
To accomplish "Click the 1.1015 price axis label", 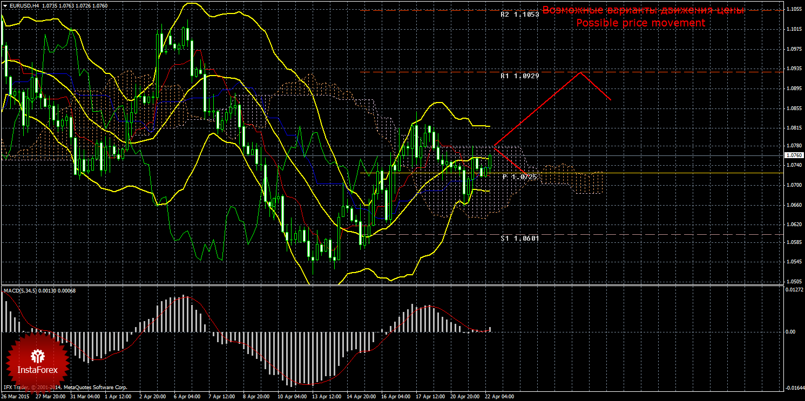I will tap(794, 30).
